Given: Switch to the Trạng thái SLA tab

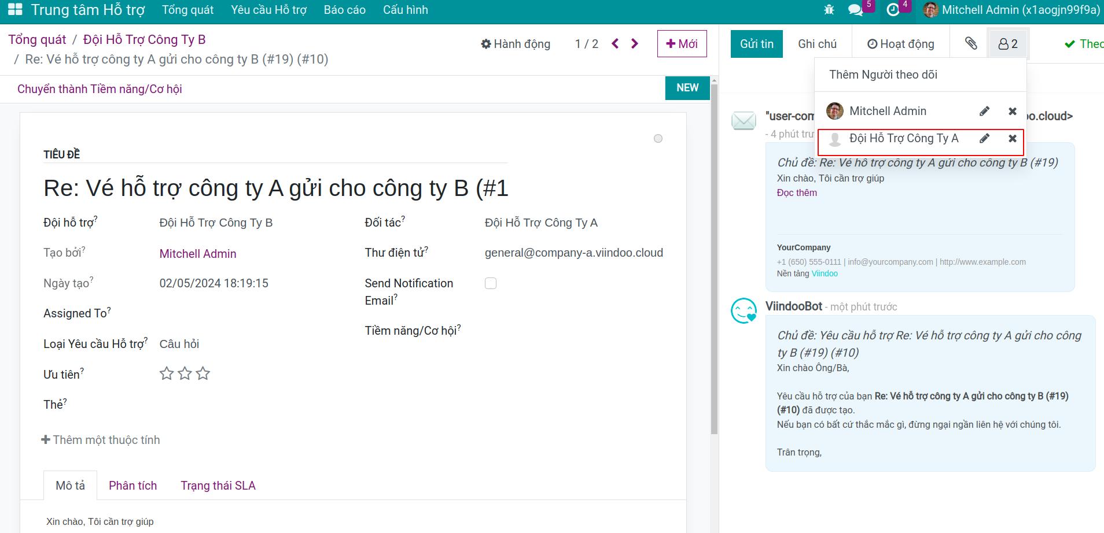Looking at the screenshot, I should [218, 486].
